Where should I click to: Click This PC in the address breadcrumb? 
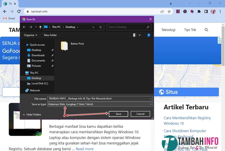(x=56, y=27)
